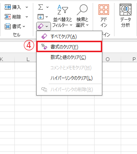This screenshot has width=137, height=154.
Task: Click the AutoSum sigma icon
Action: [41, 7]
